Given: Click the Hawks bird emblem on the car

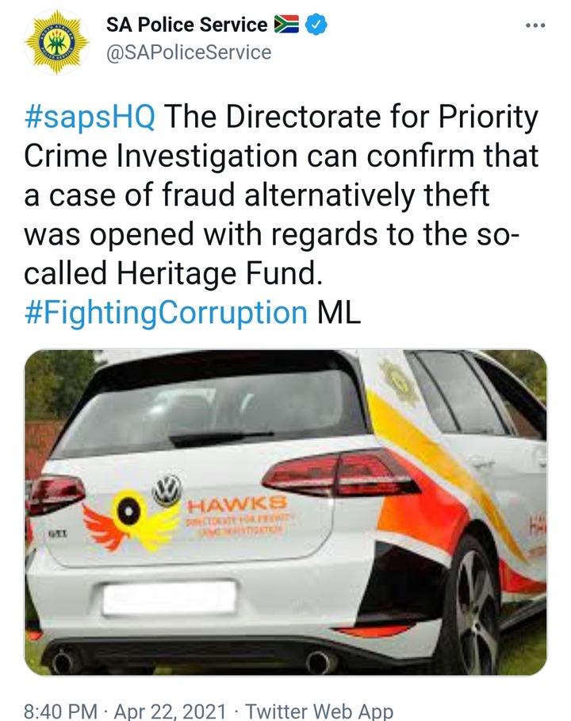Looking at the screenshot, I should pos(130,520).
